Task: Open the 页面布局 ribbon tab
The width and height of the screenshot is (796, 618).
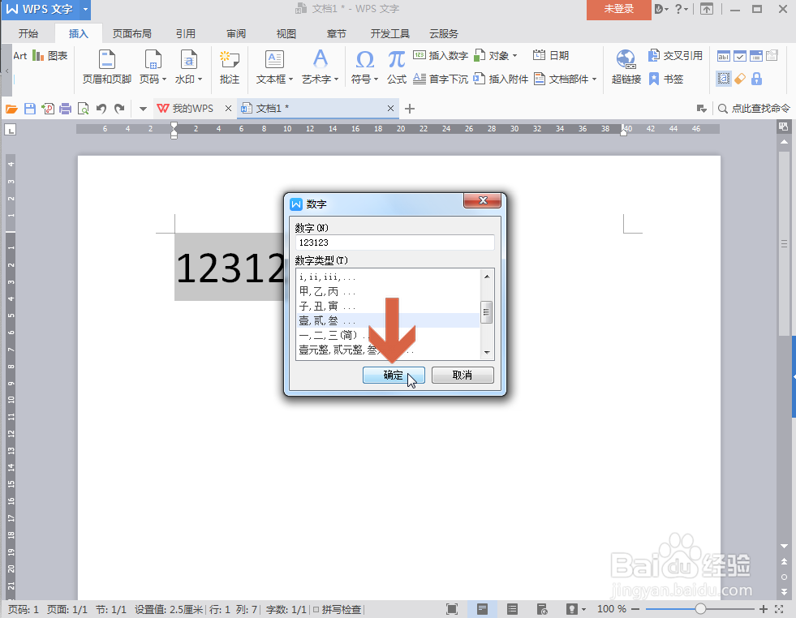Action: pyautogui.click(x=132, y=33)
